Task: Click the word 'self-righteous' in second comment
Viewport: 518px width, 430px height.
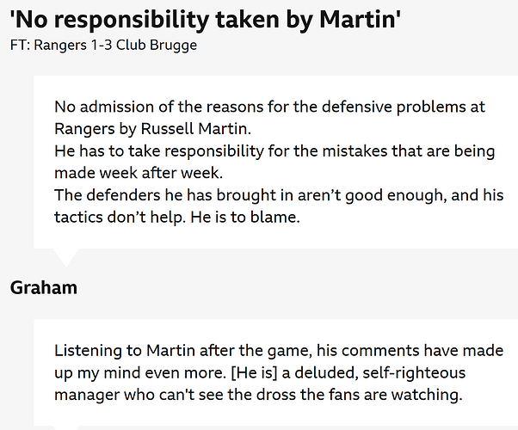Action: (x=414, y=373)
